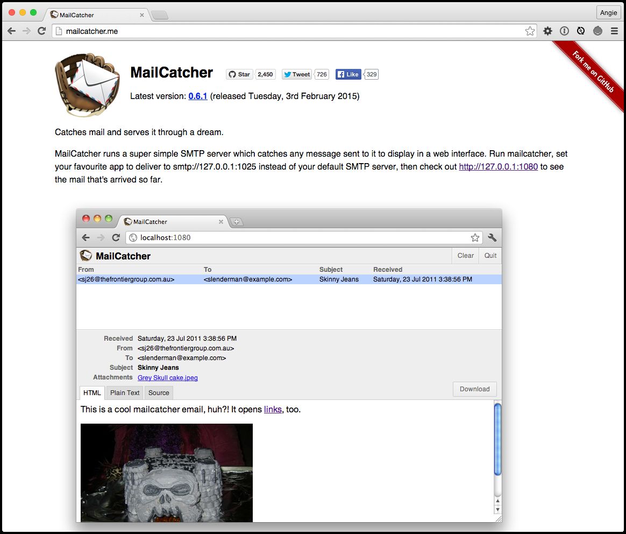
Task: Click the page icon in address bar
Action: click(59, 31)
